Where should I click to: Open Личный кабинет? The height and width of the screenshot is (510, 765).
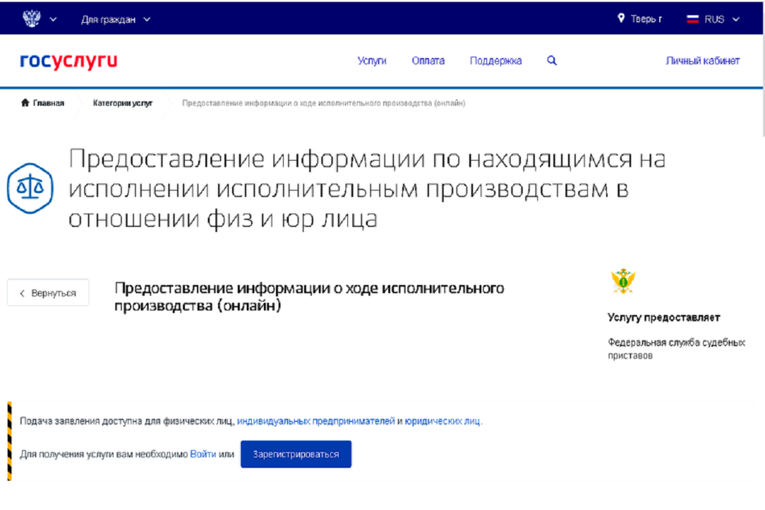coord(703,61)
